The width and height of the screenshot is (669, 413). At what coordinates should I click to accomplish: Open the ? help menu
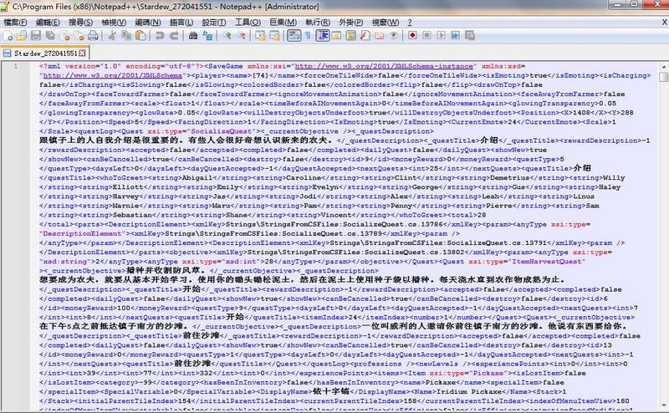click(410, 23)
